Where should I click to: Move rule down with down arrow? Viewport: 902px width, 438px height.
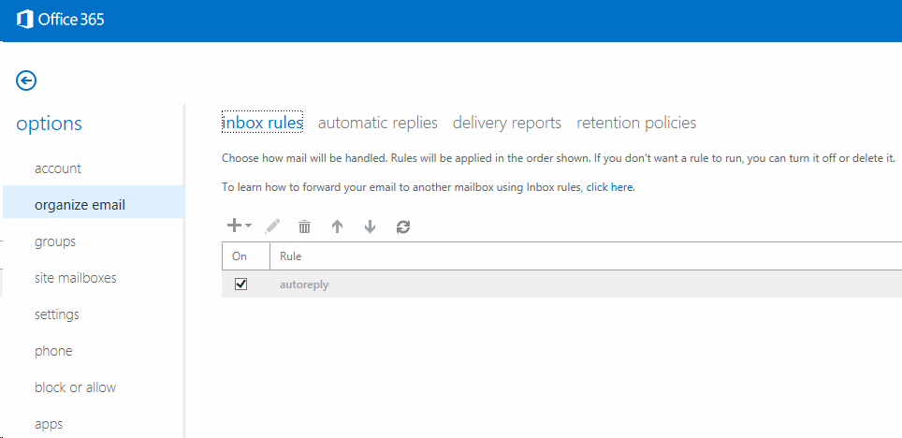[370, 226]
